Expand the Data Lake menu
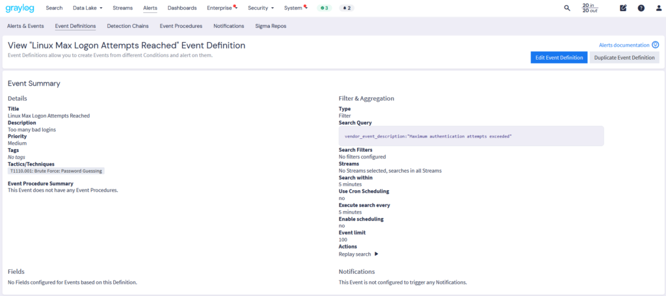The image size is (666, 296). coord(88,8)
